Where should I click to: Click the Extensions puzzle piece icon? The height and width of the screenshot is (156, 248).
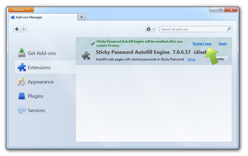pos(22,67)
